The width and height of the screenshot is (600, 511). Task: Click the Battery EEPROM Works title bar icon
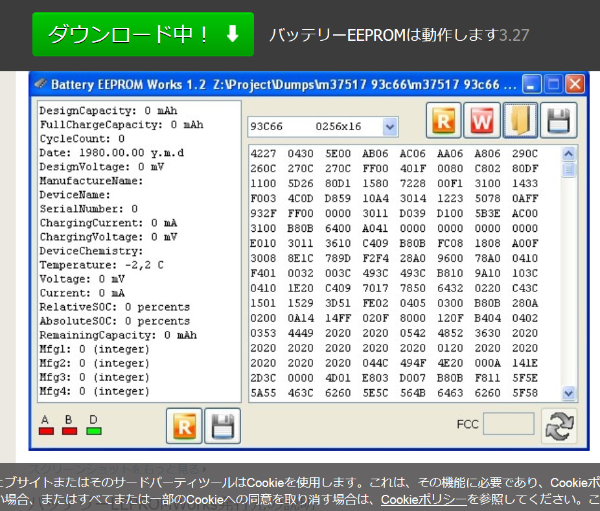click(41, 84)
